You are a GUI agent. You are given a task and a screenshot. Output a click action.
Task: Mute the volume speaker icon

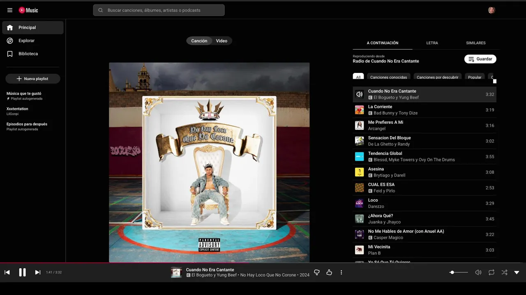(478, 272)
